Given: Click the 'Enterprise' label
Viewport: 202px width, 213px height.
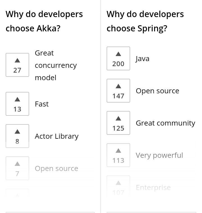Looking at the screenshot, I should [153, 188].
